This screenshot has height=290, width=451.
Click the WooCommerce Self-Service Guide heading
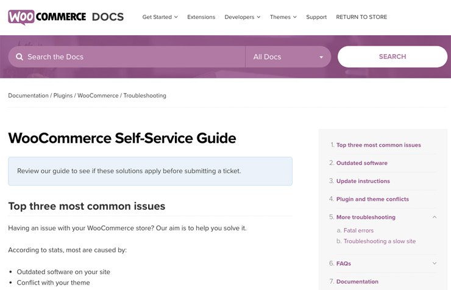click(123, 138)
